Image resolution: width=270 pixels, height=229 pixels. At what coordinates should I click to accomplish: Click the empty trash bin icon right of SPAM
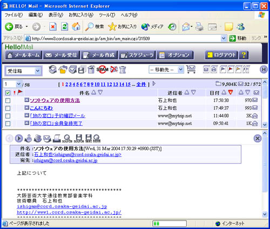click(x=123, y=69)
